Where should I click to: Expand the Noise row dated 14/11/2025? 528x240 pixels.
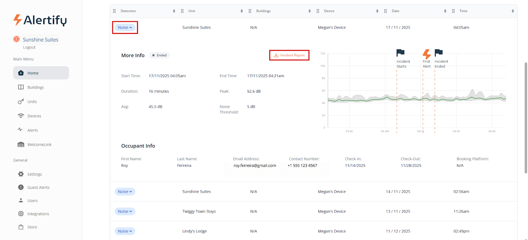coord(125,192)
